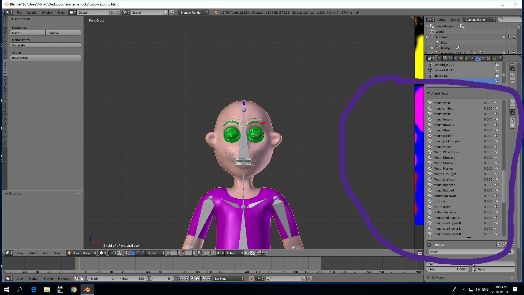Click the Start frame field

pyautogui.click(x=102, y=279)
